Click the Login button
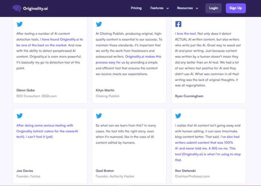Viewport: 261px width, 186px height. 213,8
